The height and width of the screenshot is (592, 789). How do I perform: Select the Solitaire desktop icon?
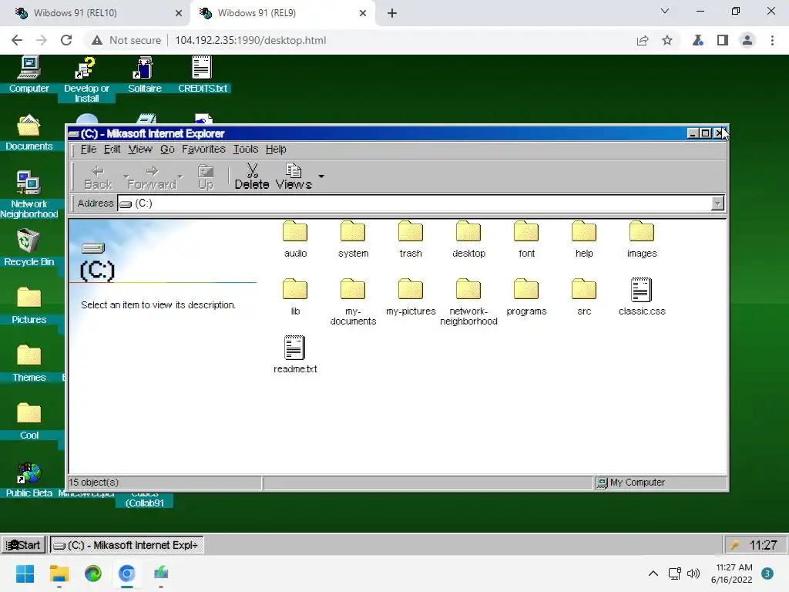coord(144,75)
